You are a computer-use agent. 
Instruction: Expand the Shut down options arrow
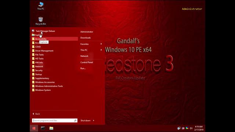(94, 121)
